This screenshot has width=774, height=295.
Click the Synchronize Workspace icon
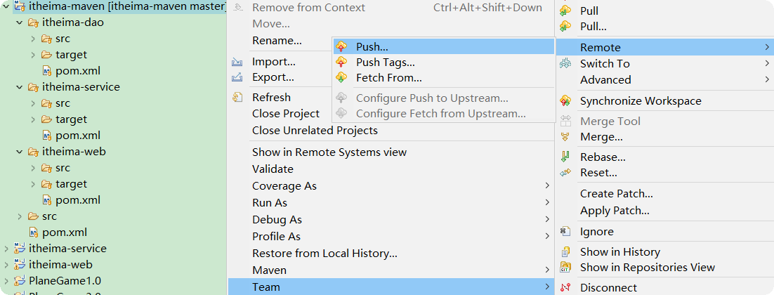click(x=565, y=101)
